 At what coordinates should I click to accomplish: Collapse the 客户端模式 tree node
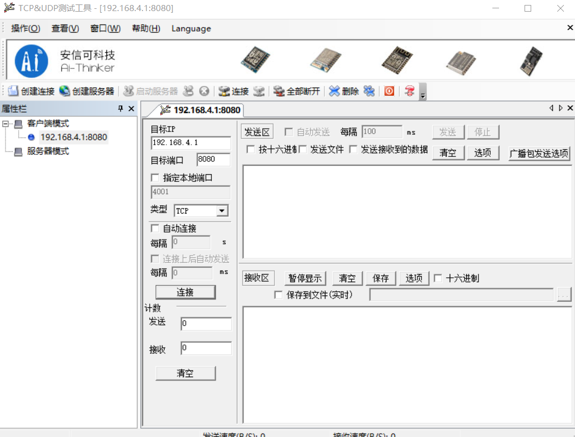[6, 124]
